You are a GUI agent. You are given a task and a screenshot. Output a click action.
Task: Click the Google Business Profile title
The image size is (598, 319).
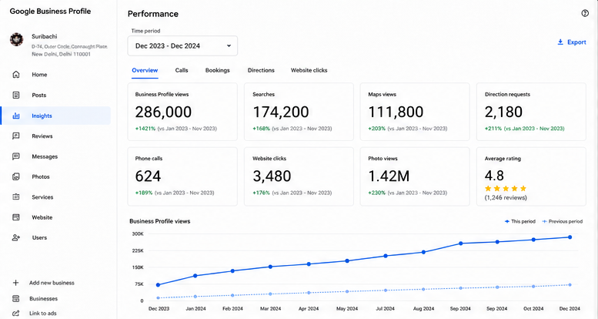click(50, 12)
